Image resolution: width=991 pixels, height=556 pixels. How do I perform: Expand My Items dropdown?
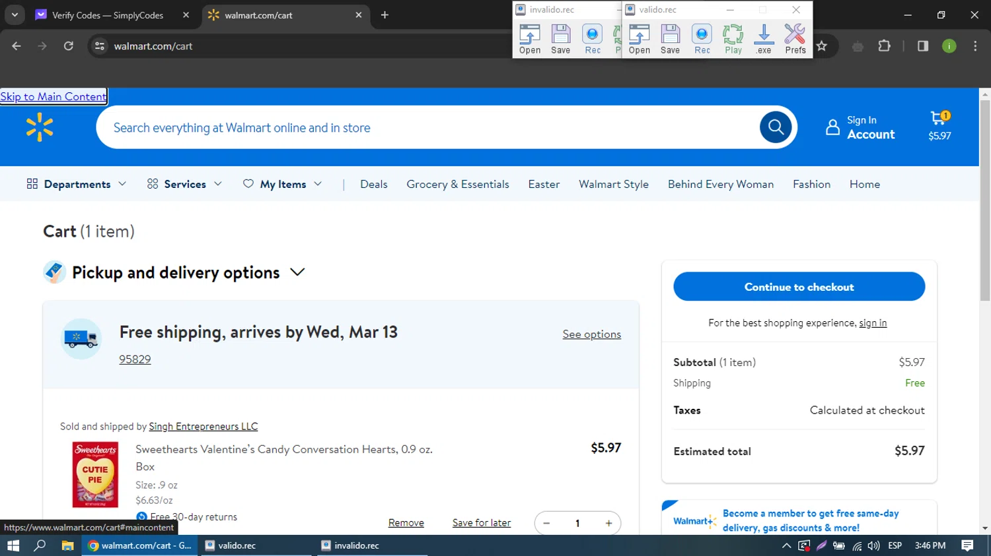pos(283,184)
